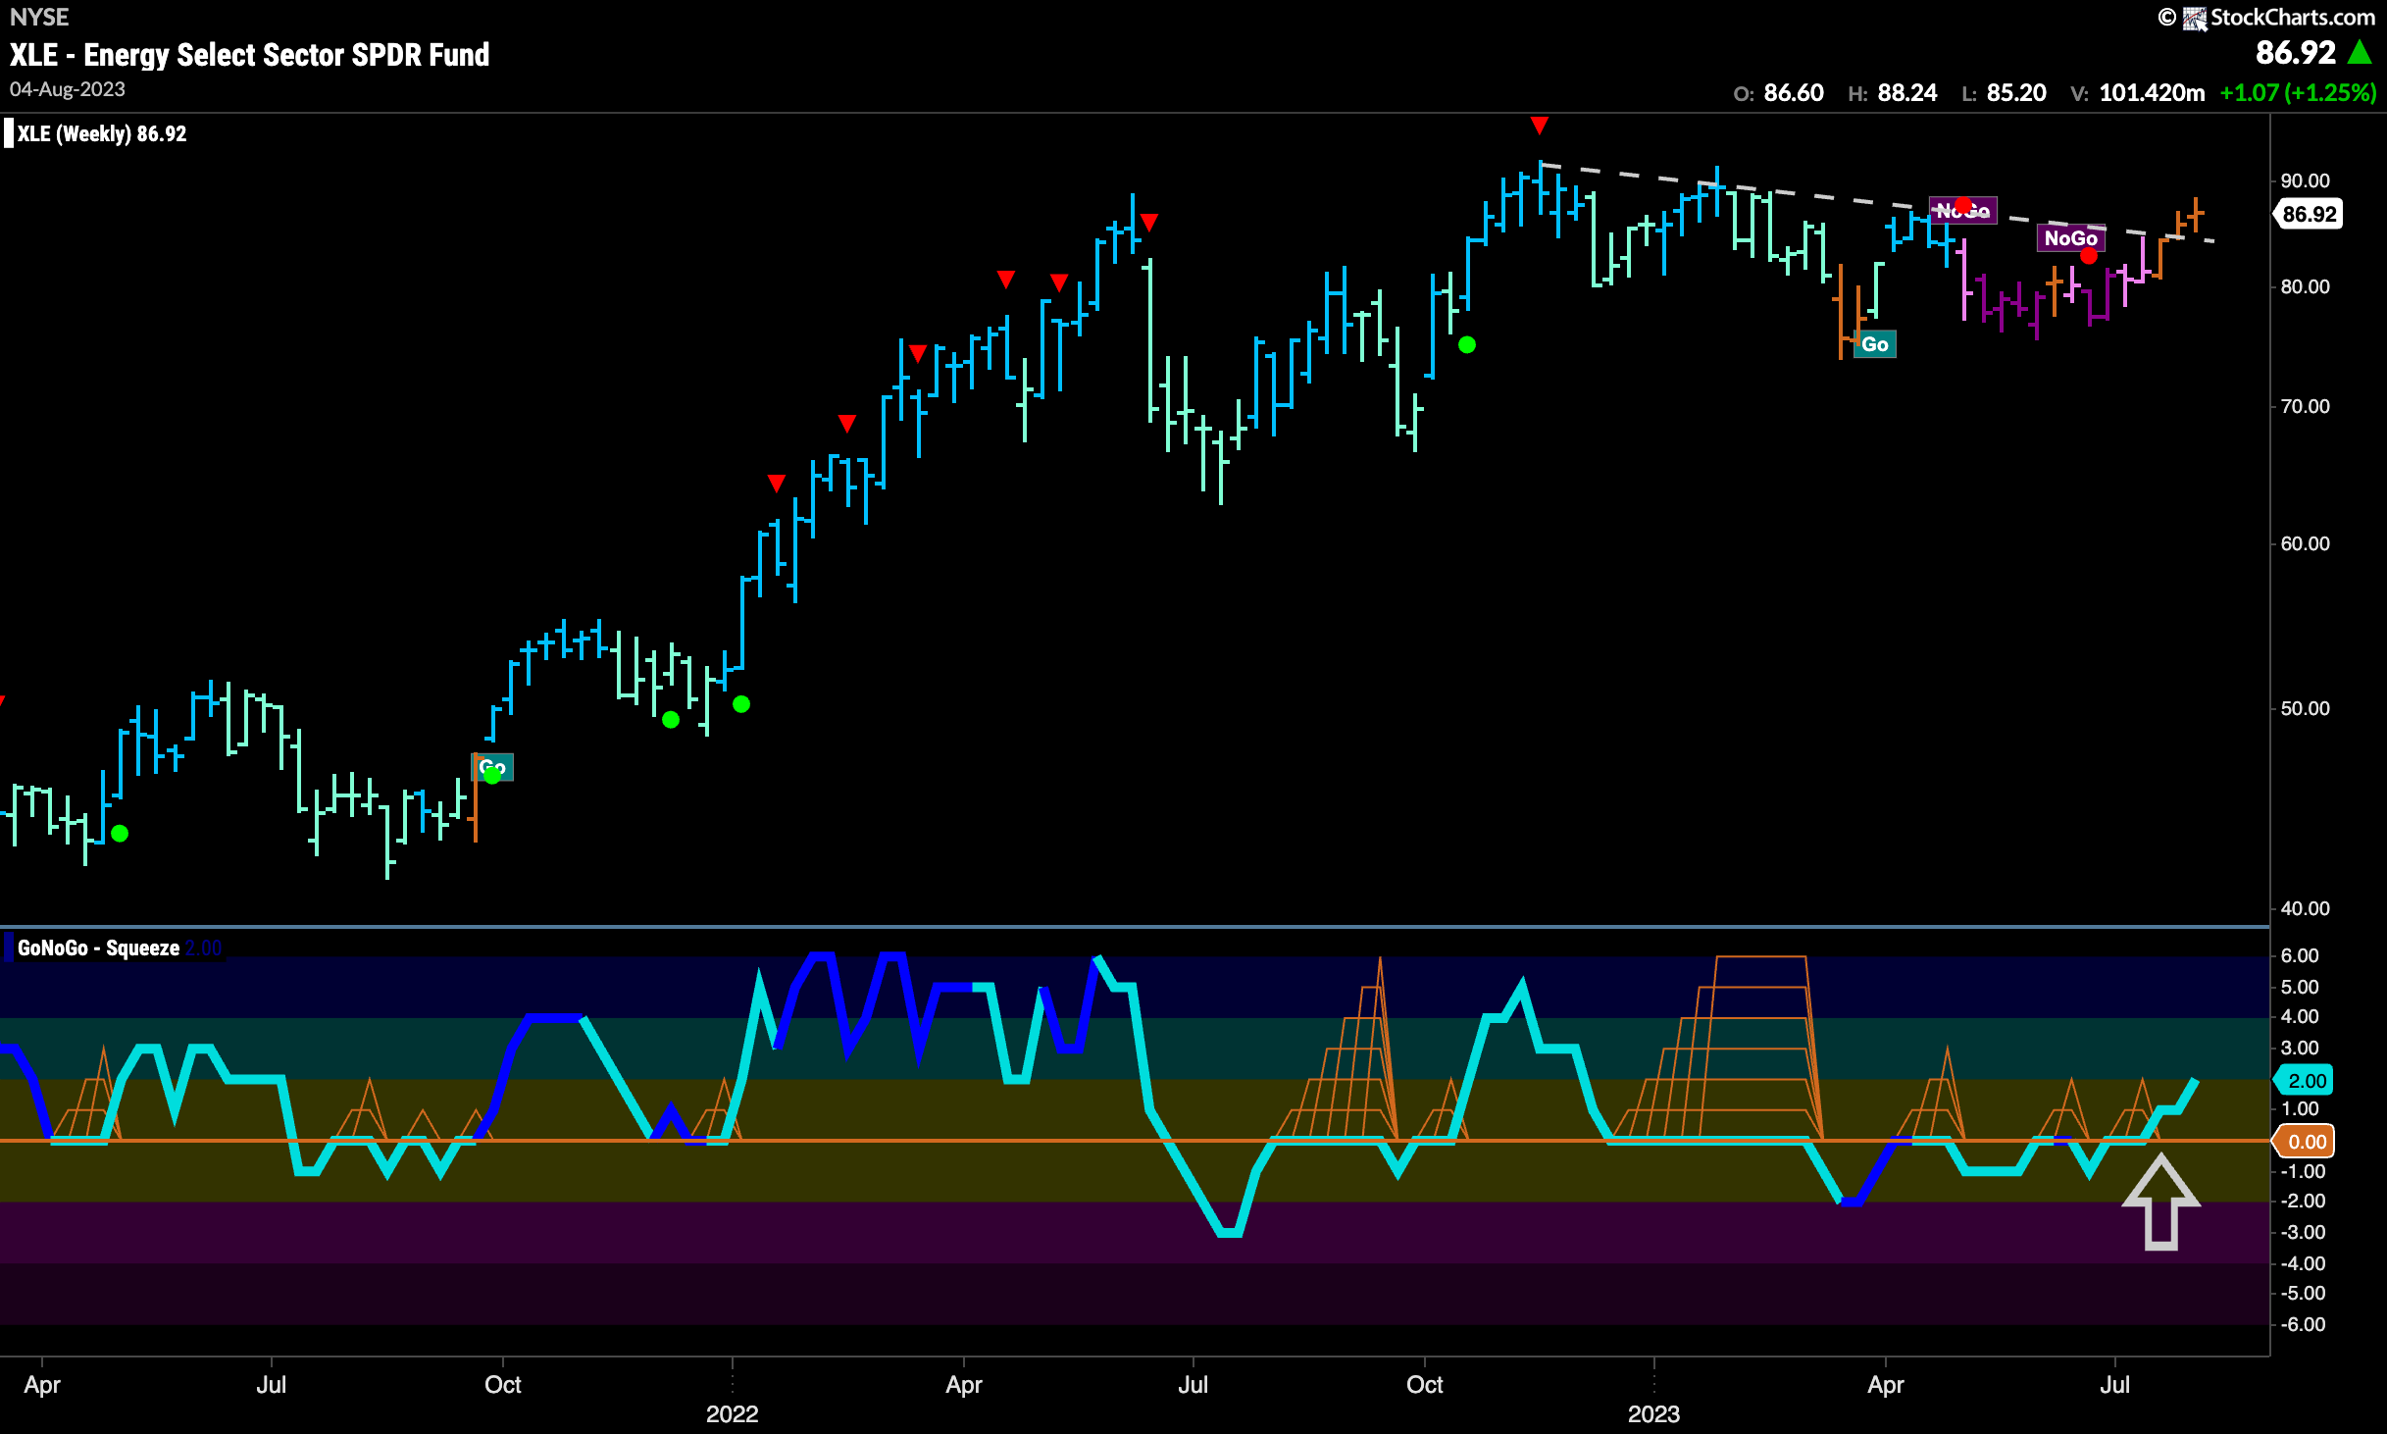
Task: Click the green dot marker near late April 2021
Action: [120, 833]
